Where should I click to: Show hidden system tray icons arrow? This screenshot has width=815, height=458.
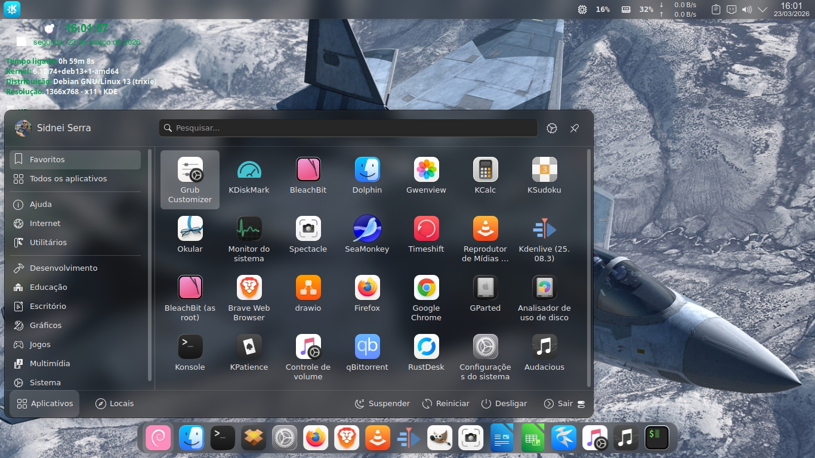762,10
